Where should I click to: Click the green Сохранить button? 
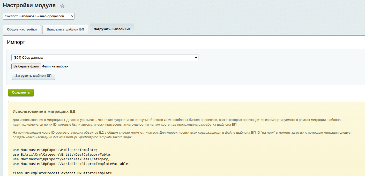[x=21, y=93]
